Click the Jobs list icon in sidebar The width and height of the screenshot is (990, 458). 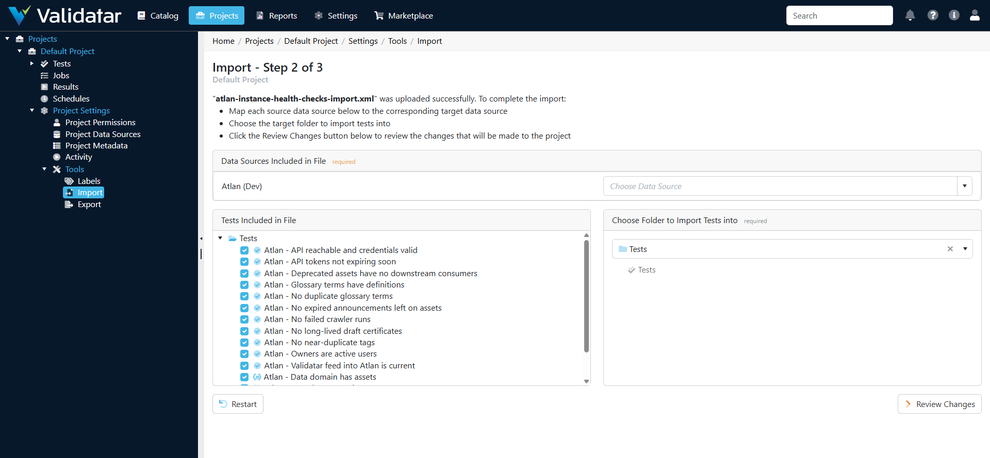(44, 75)
